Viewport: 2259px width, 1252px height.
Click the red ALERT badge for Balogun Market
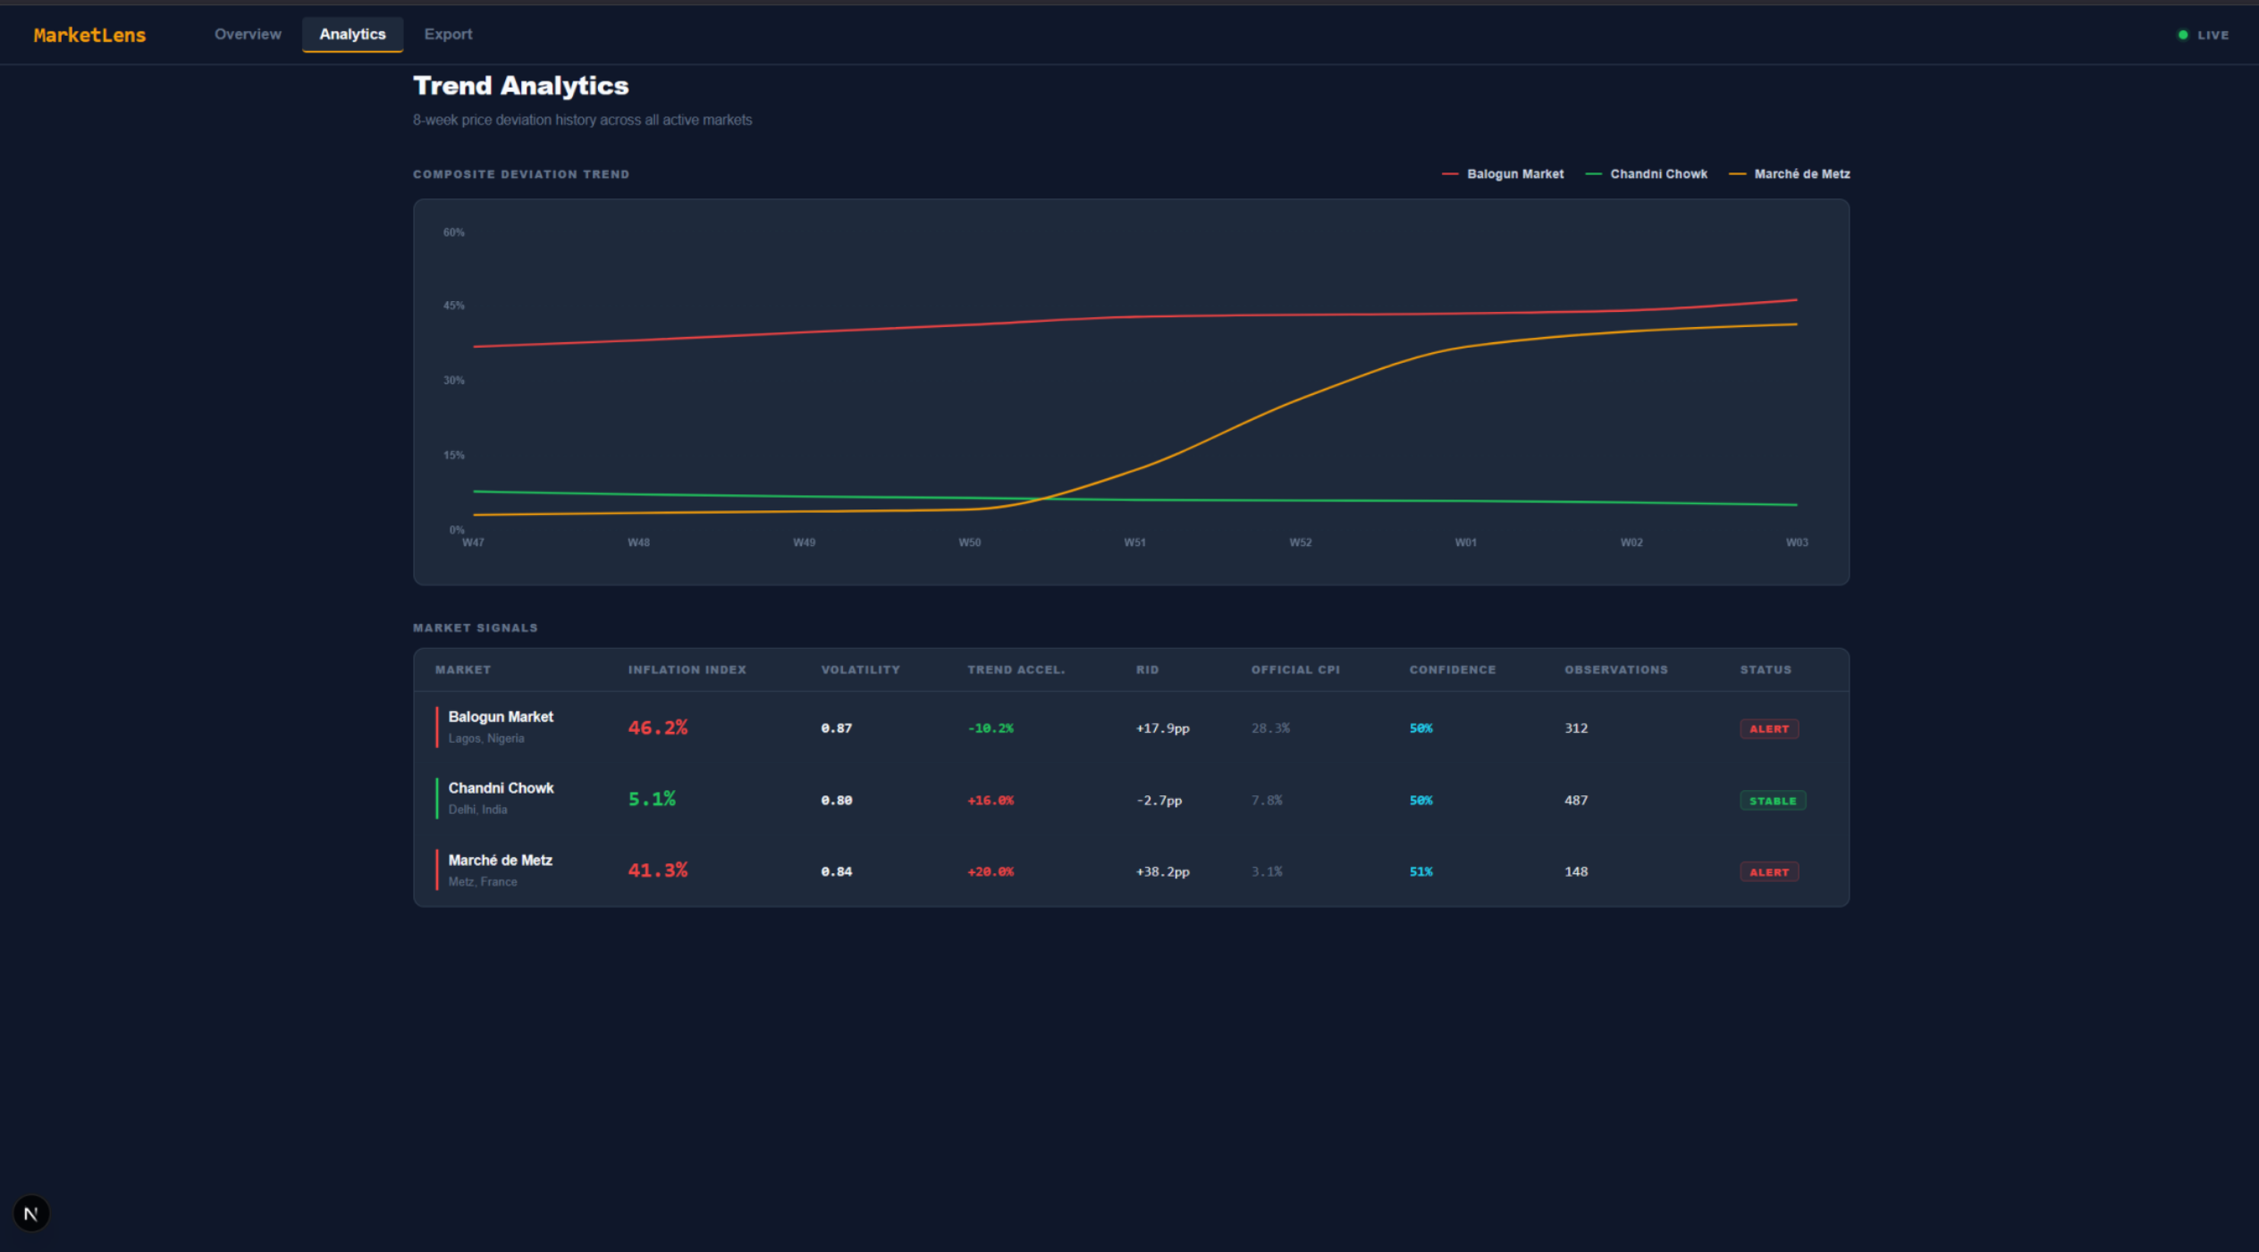pyautogui.click(x=1768, y=728)
